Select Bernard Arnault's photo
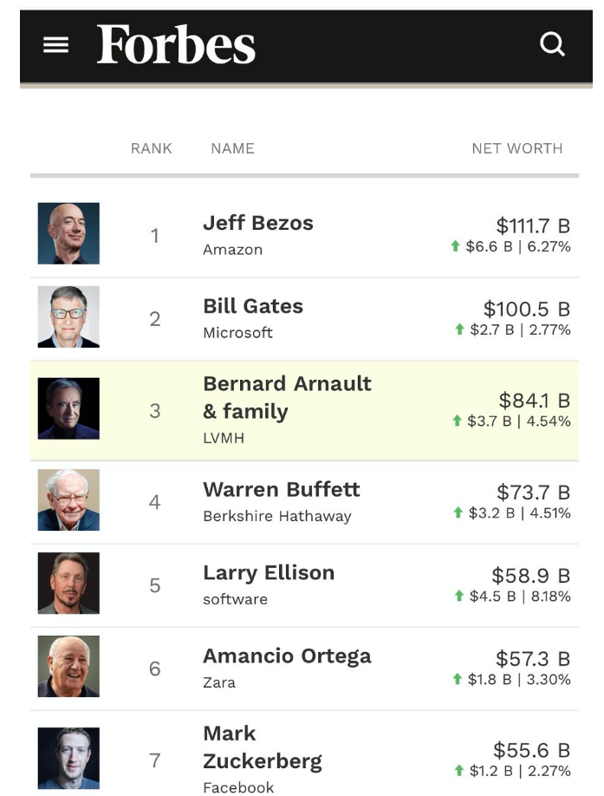The height and width of the screenshot is (796, 604). (68, 408)
